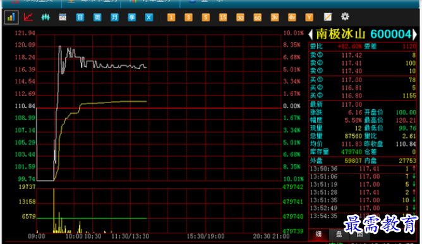Select the 13:52:49 trade record
Screen dimensions: 422x244
(363, 208)
